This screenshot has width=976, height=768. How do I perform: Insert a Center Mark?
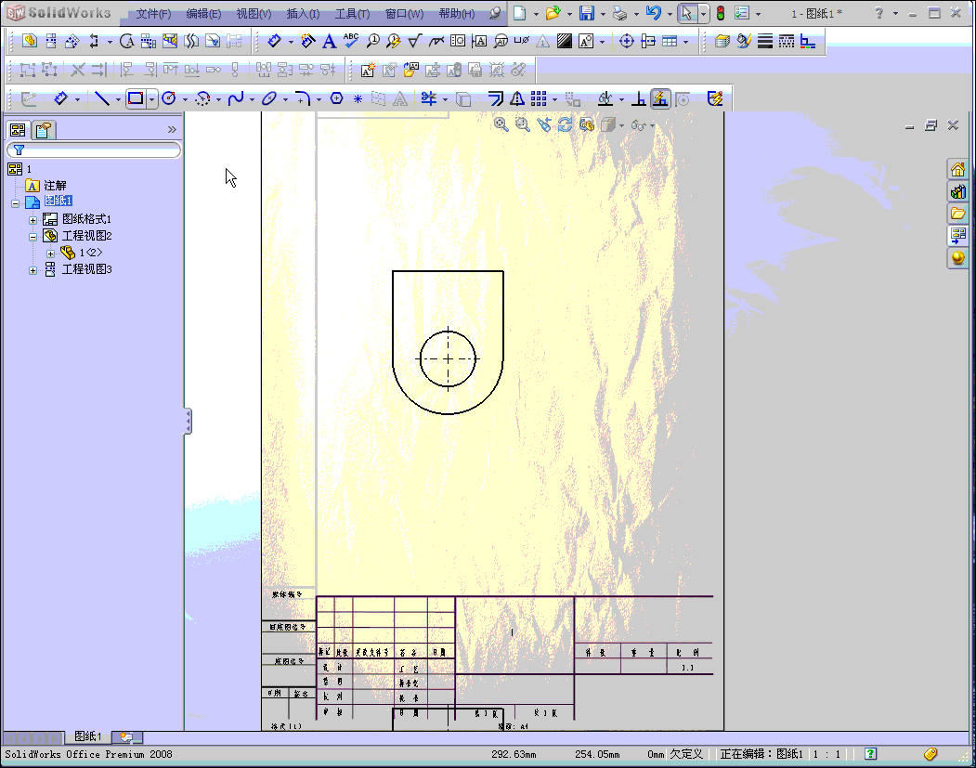click(x=627, y=41)
